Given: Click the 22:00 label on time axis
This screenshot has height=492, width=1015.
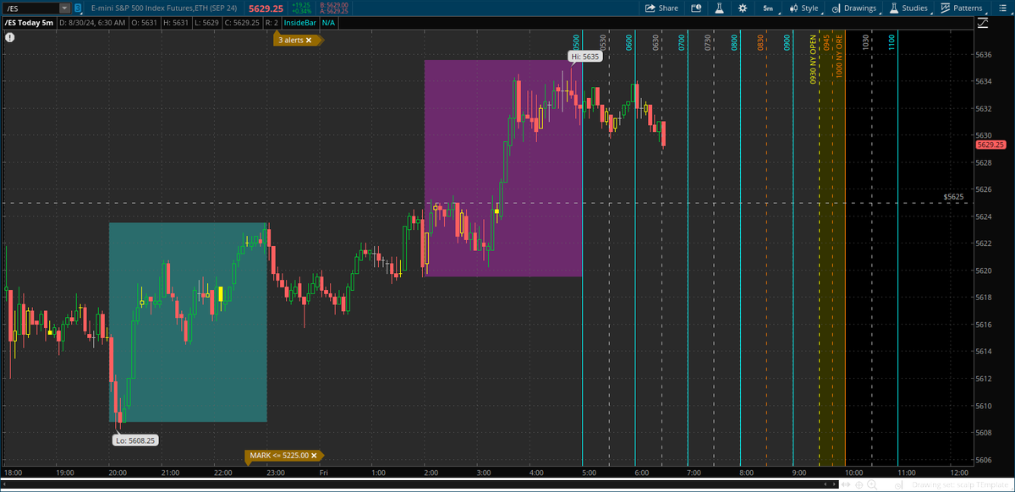Looking at the screenshot, I should point(222,473).
